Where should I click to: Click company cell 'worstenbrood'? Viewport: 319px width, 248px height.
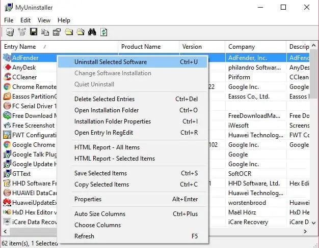point(247,203)
